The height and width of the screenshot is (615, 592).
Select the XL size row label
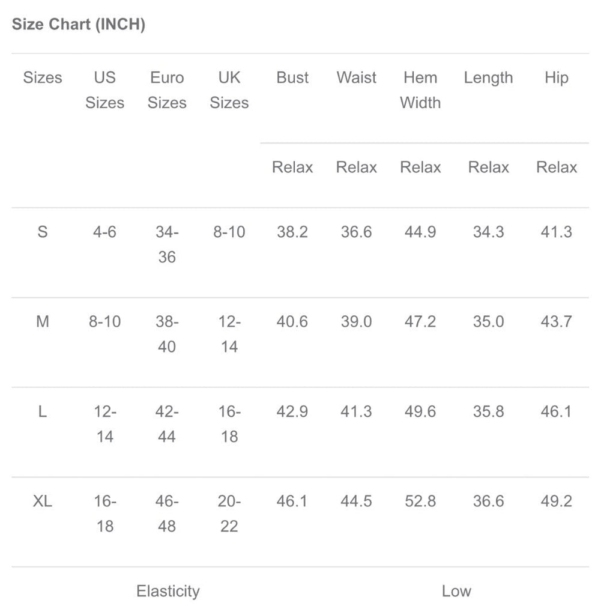point(42,501)
